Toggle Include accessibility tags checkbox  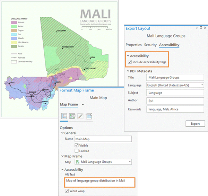[130, 62]
